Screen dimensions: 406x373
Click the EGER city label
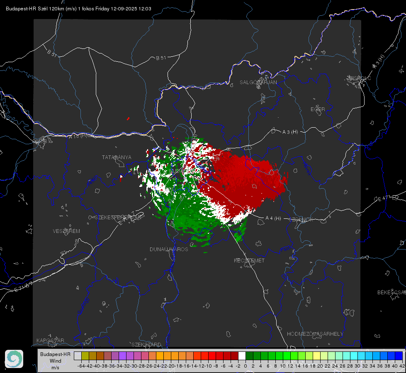(318, 109)
